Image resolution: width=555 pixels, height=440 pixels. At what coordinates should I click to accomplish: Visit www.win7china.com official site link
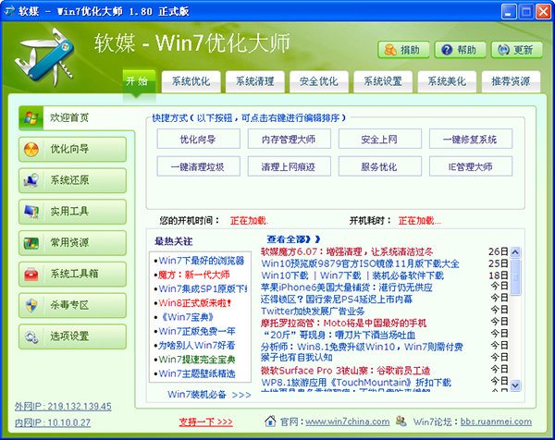[x=347, y=422]
